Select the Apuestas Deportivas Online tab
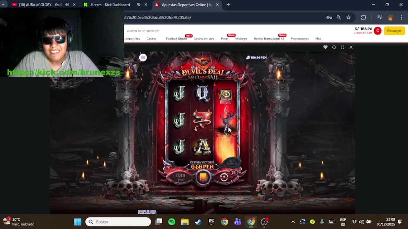 [187, 5]
